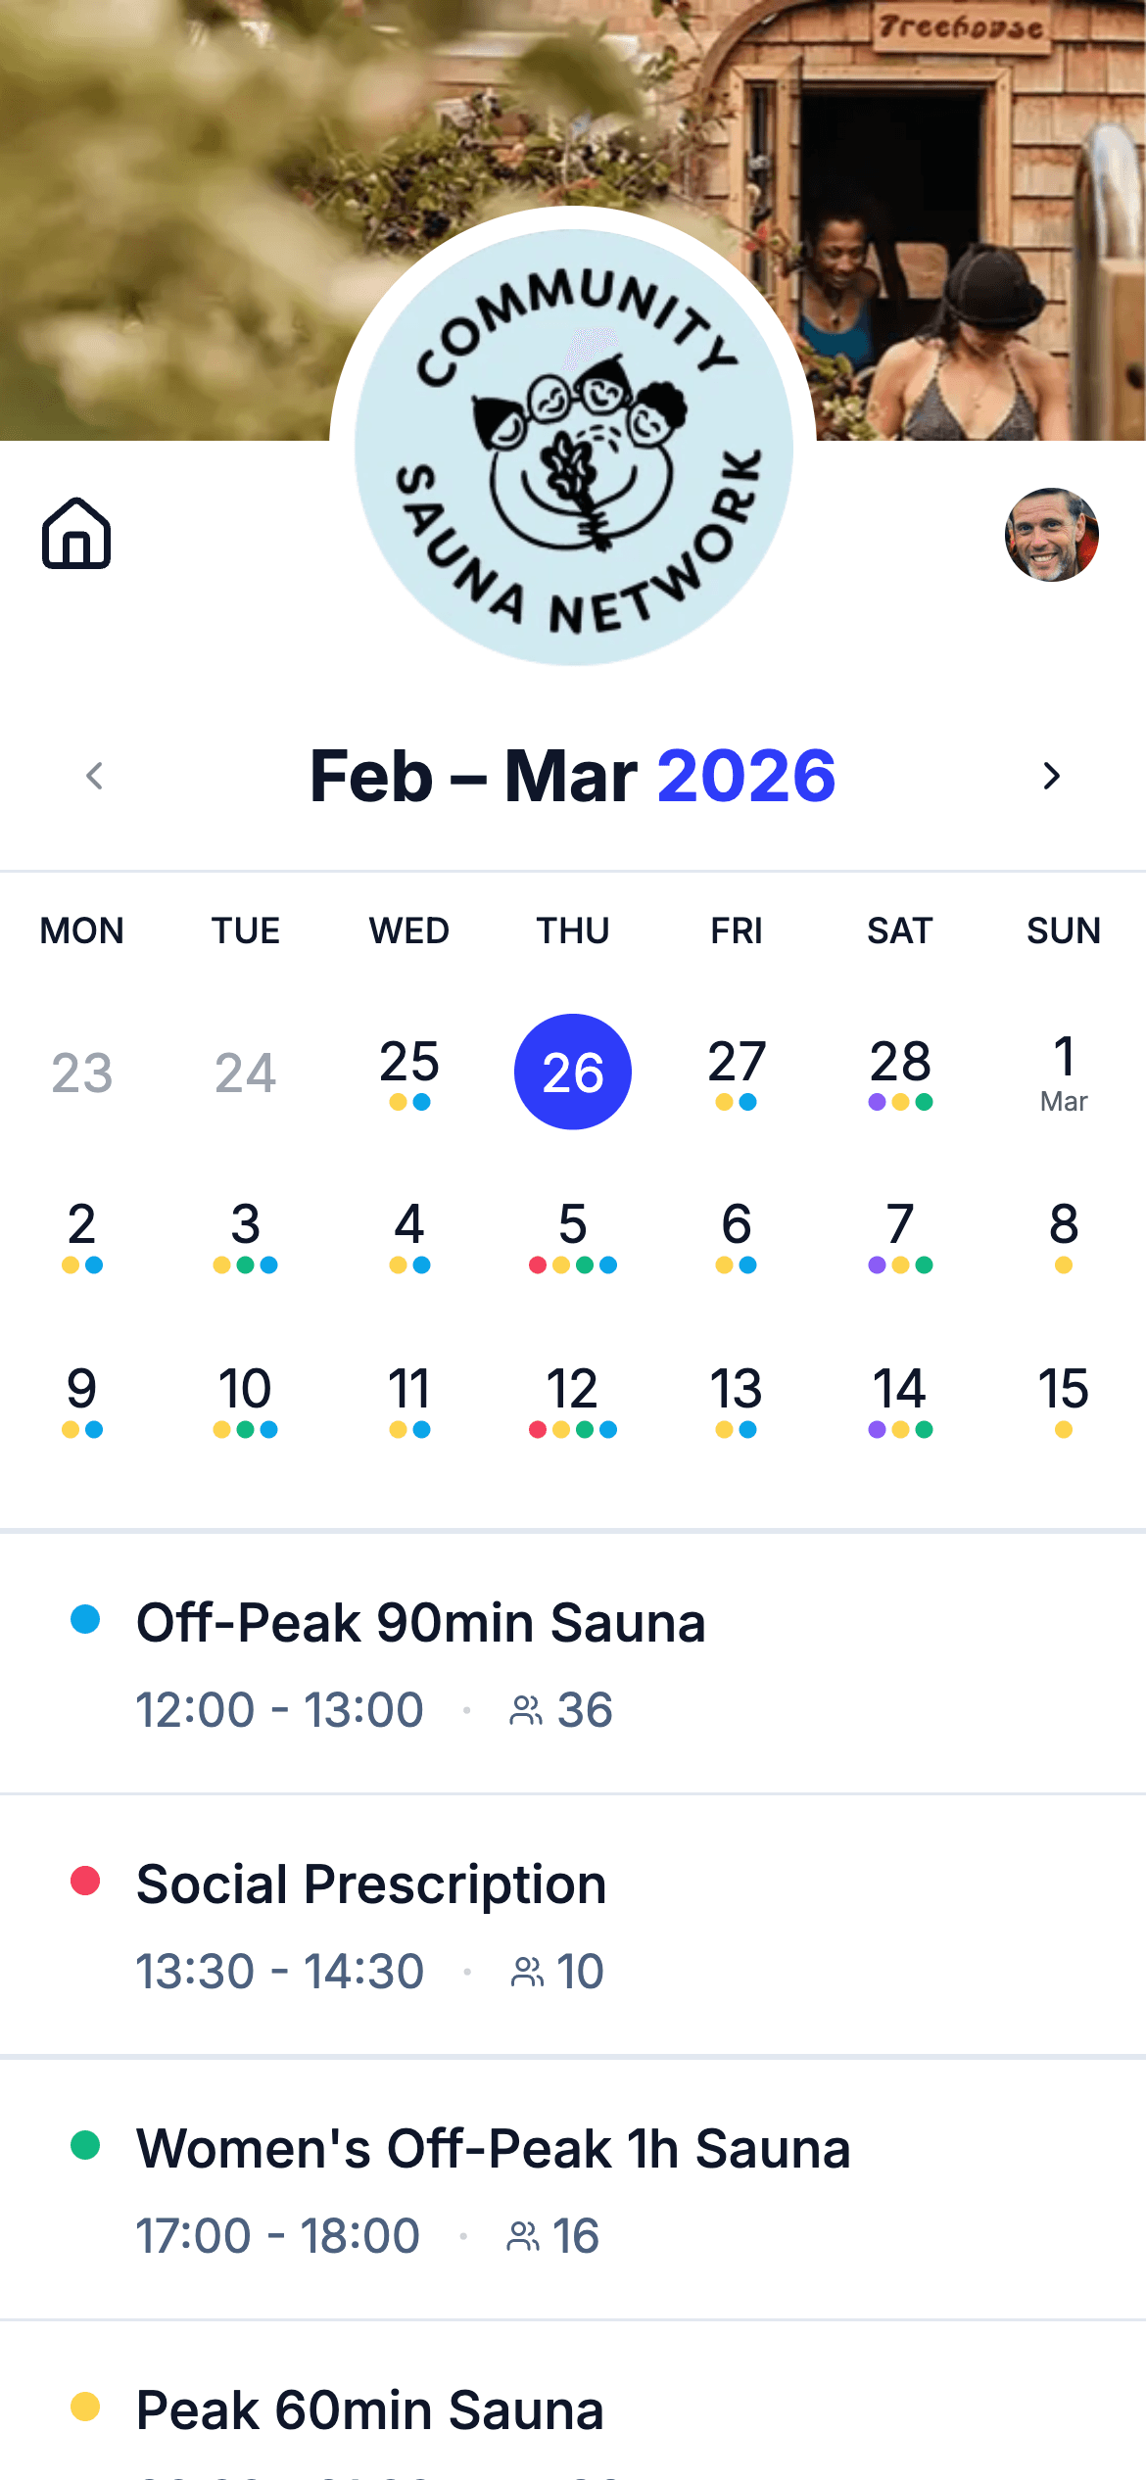1146x2480 pixels.
Task: Click the Community Sauna Network logo
Action: coord(573,448)
